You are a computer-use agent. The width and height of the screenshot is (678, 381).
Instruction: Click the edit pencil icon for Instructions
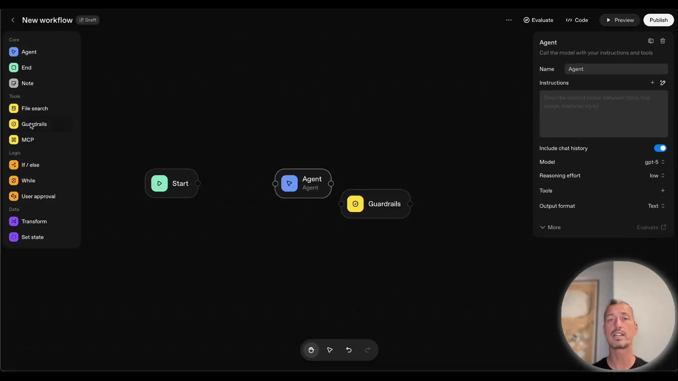(x=663, y=83)
